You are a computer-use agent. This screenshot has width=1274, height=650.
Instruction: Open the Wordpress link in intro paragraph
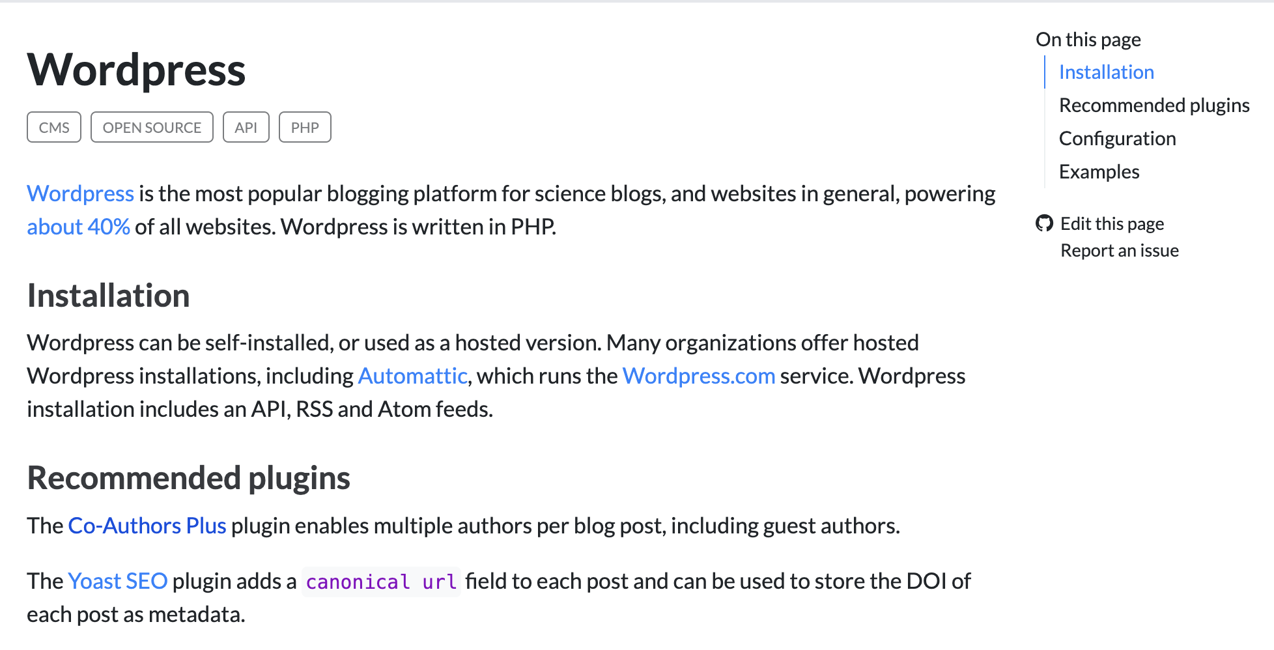(x=80, y=194)
